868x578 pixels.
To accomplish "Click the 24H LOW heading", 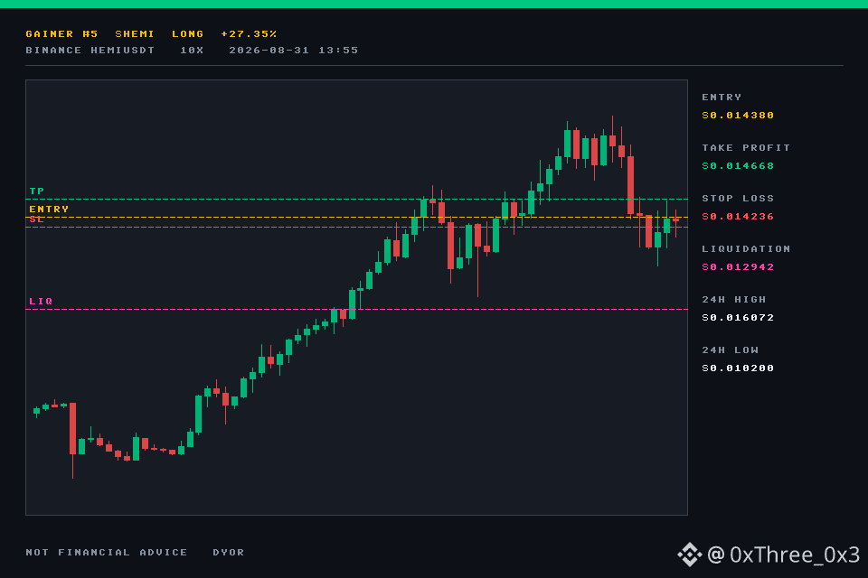I will point(731,350).
